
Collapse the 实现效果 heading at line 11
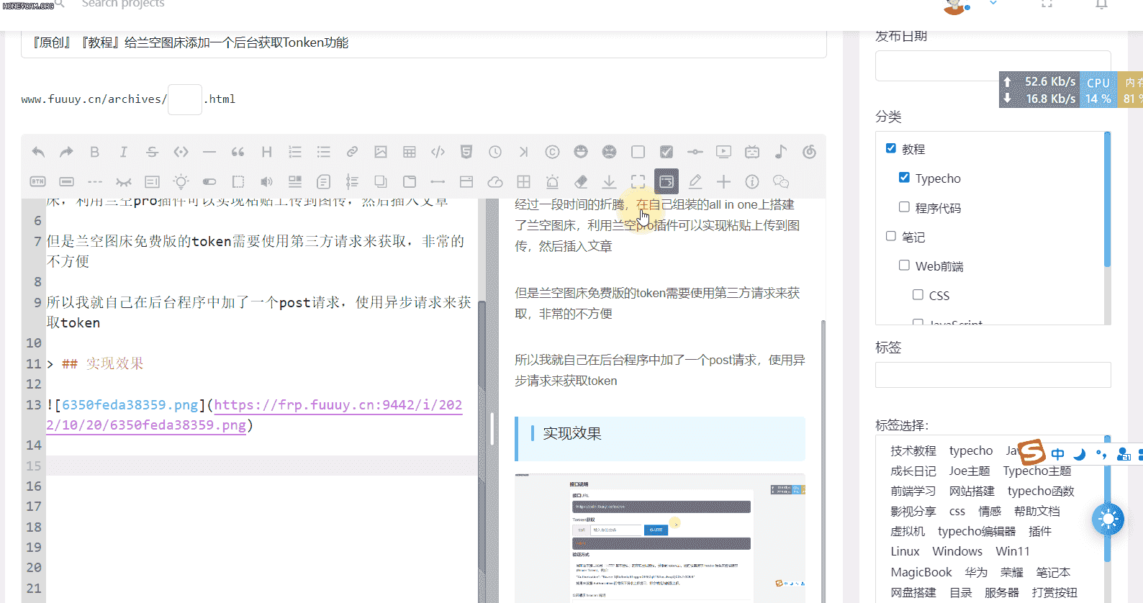[x=50, y=364]
